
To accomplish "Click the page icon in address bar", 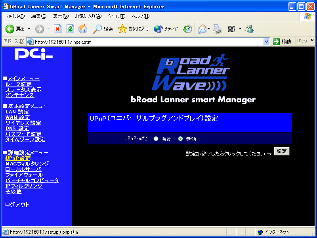I will point(30,42).
